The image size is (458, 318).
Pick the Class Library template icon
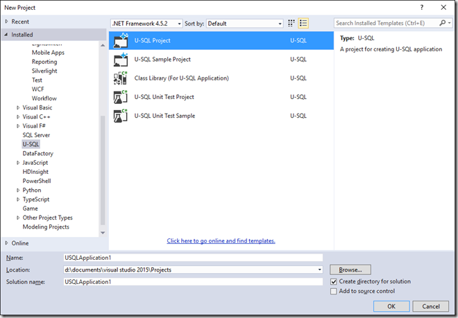121,78
